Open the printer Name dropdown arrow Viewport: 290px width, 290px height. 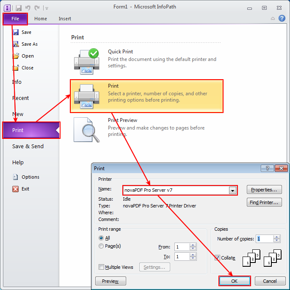pyautogui.click(x=232, y=190)
